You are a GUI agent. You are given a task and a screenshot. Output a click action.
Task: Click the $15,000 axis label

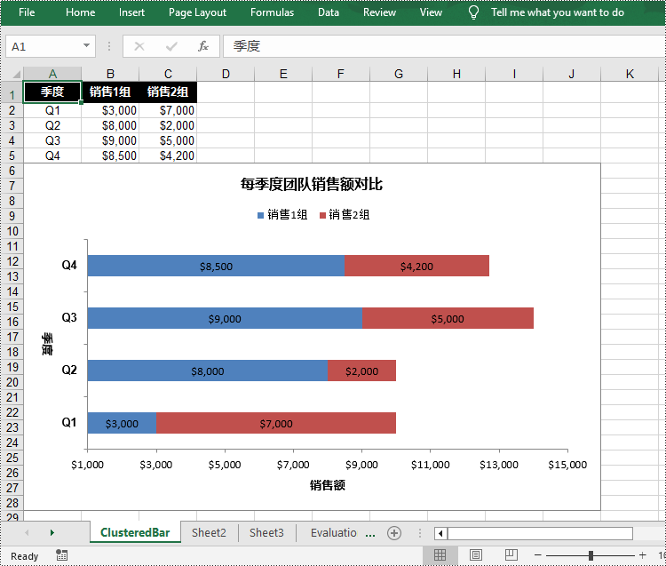click(x=567, y=465)
